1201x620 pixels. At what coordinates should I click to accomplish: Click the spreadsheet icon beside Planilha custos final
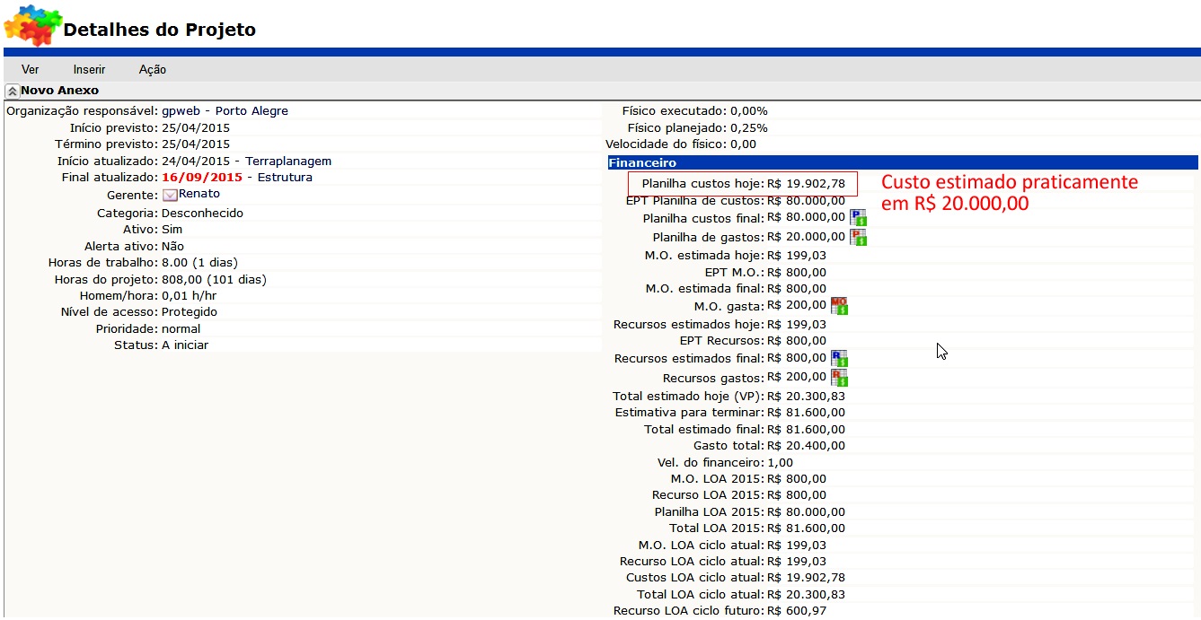point(858,217)
